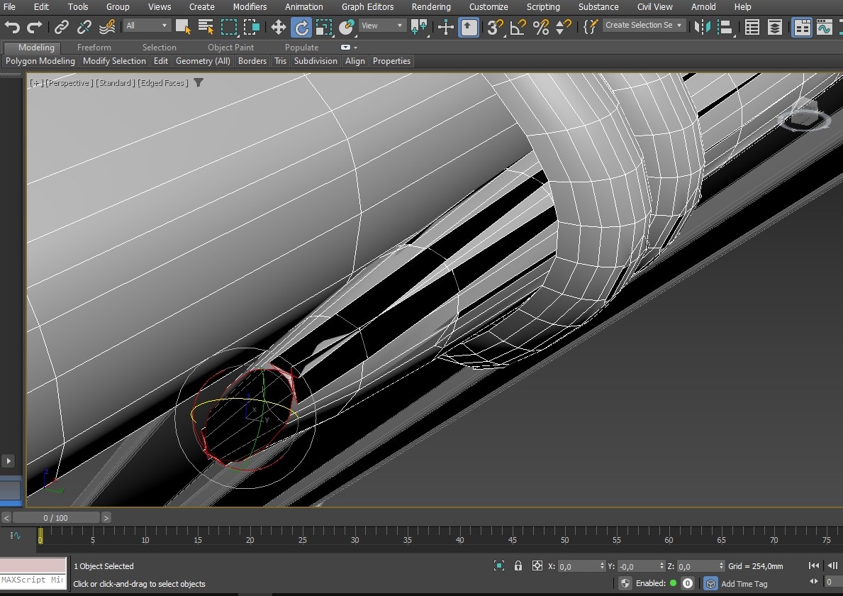
Task: Open Create Selection Set dropdown
Action: pyautogui.click(x=644, y=26)
